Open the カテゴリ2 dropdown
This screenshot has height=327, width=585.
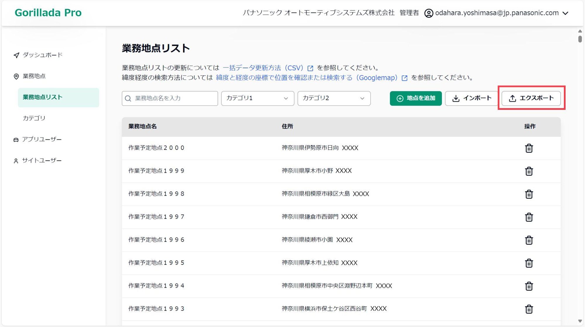(x=334, y=98)
